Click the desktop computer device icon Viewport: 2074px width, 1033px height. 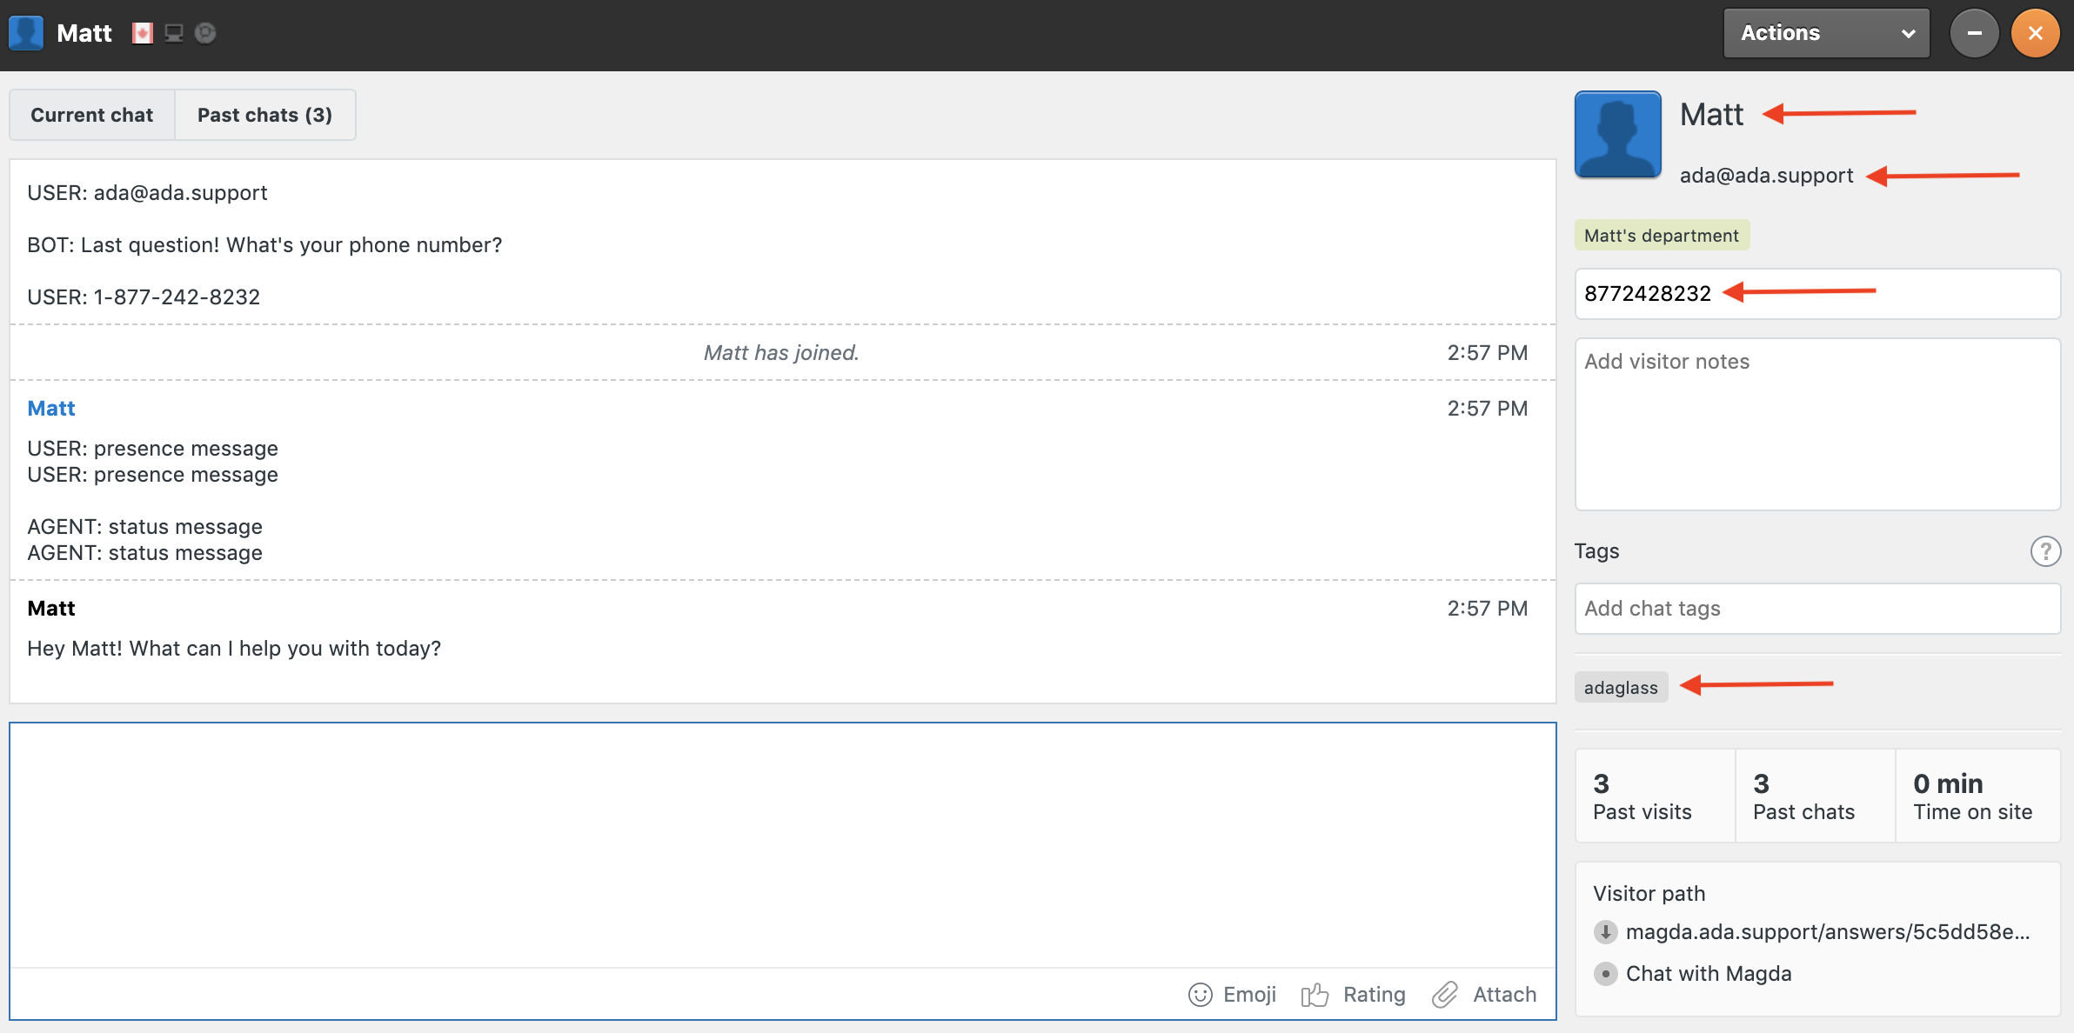[x=174, y=33]
